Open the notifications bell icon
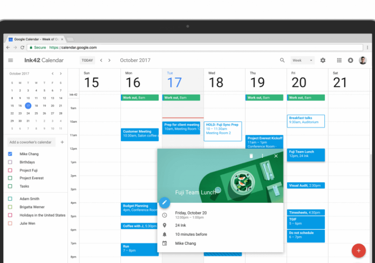This screenshot has width=375, height=263. pos(350,61)
